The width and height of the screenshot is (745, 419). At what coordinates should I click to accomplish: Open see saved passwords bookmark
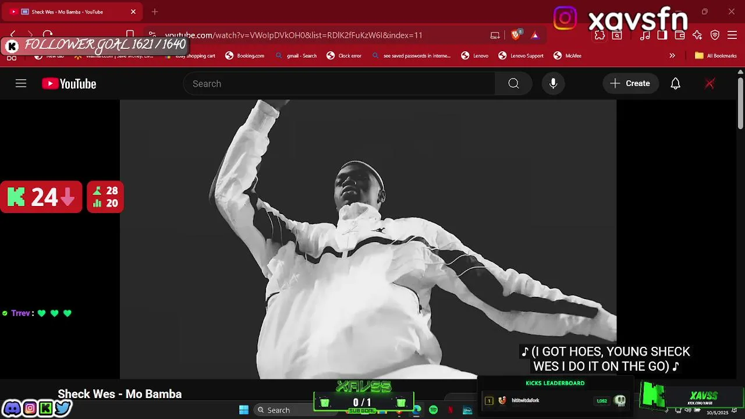click(411, 56)
